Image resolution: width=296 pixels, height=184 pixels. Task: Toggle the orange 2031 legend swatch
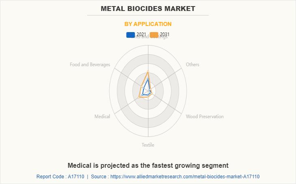pos(154,35)
